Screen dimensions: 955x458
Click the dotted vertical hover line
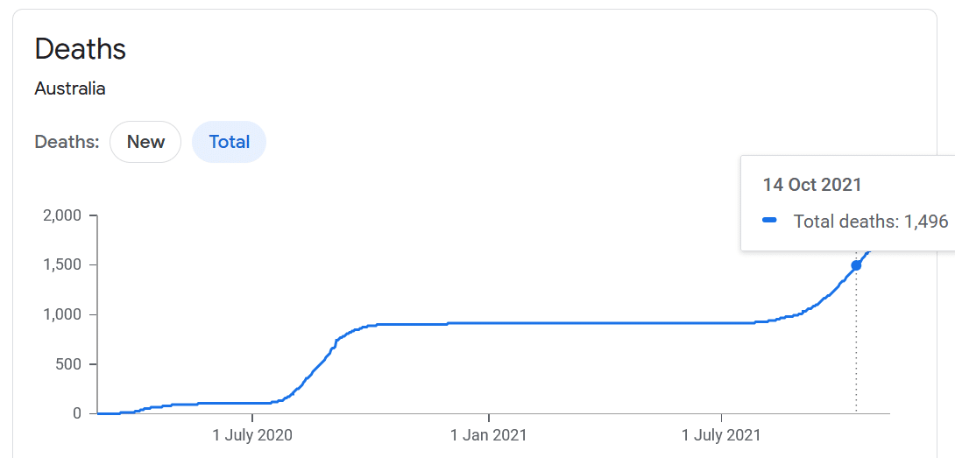pos(856,350)
